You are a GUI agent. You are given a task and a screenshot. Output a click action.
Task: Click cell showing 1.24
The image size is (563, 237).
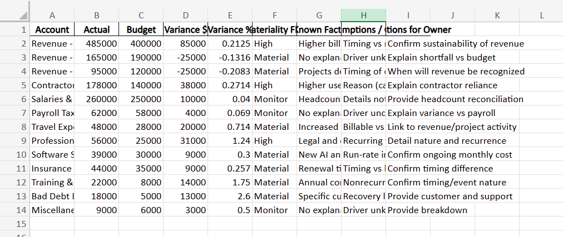tap(230, 140)
